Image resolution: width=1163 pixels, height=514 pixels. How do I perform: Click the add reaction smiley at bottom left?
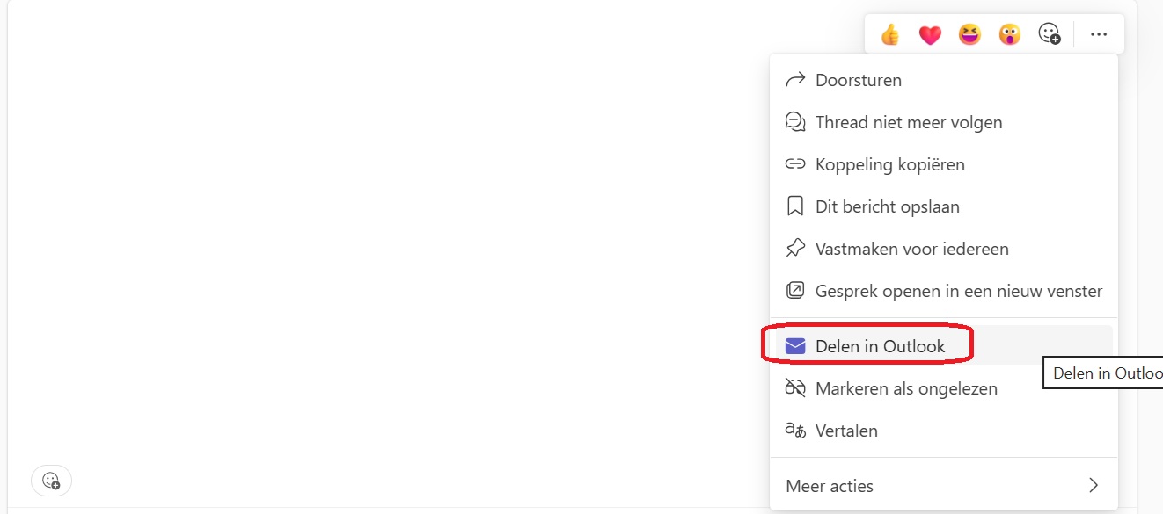(51, 481)
